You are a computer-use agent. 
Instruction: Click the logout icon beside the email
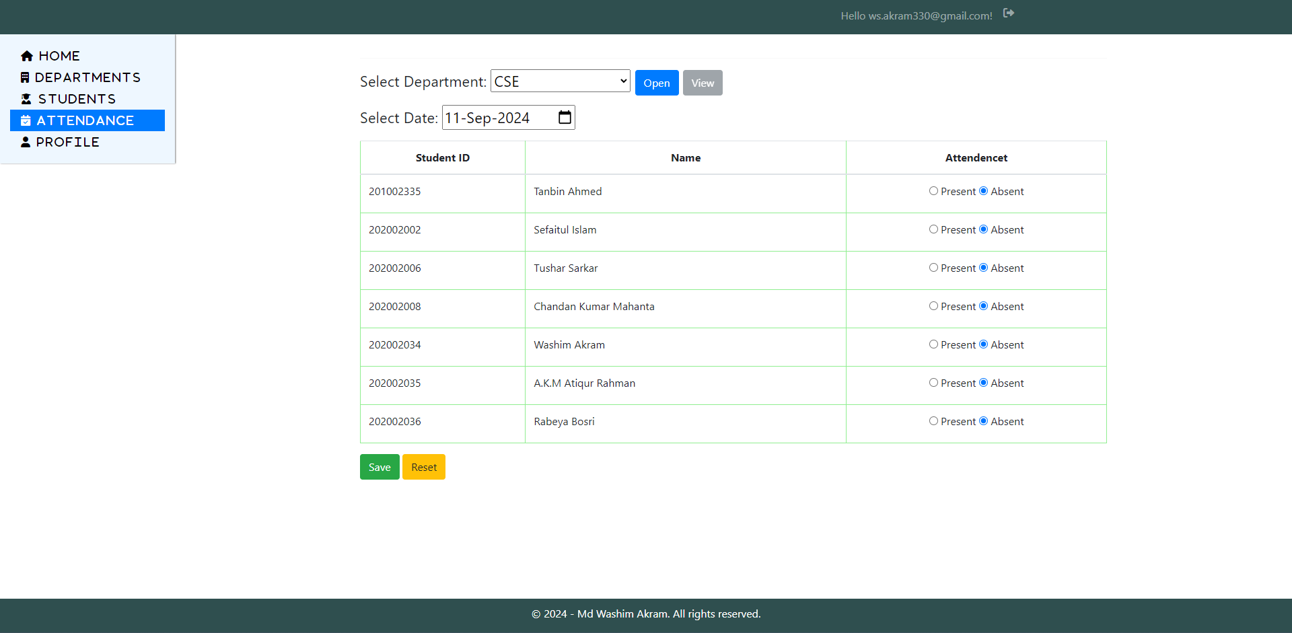(1008, 13)
